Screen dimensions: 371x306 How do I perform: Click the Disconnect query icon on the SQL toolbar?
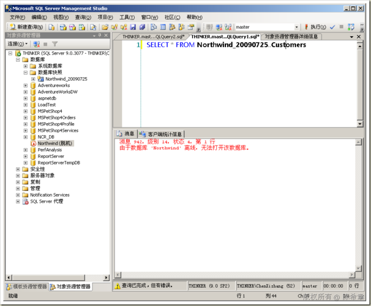pyautogui.click(x=219, y=27)
